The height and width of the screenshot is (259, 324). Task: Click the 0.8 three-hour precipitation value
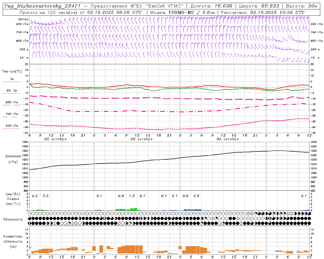[196, 196]
